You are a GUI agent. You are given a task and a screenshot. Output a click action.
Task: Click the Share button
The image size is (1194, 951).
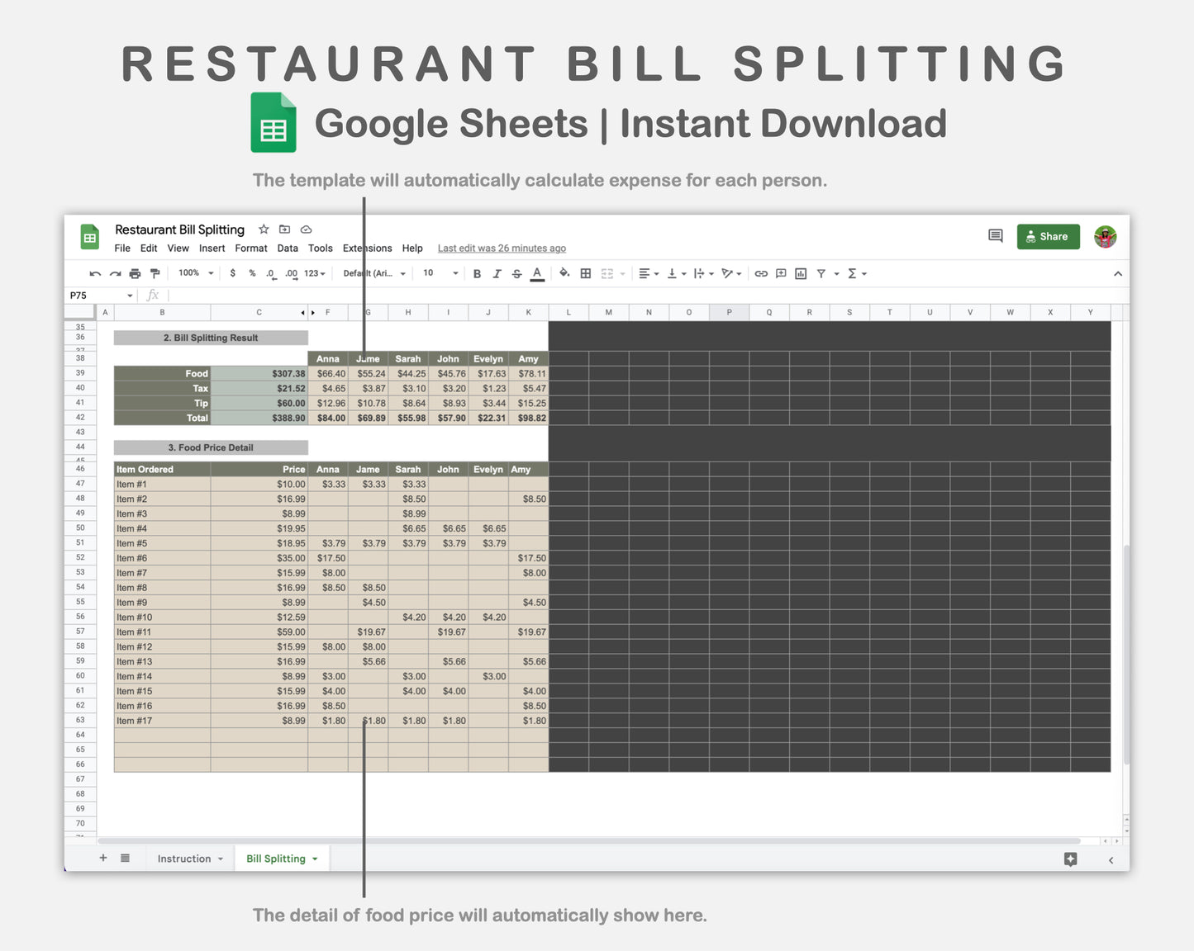point(1048,237)
